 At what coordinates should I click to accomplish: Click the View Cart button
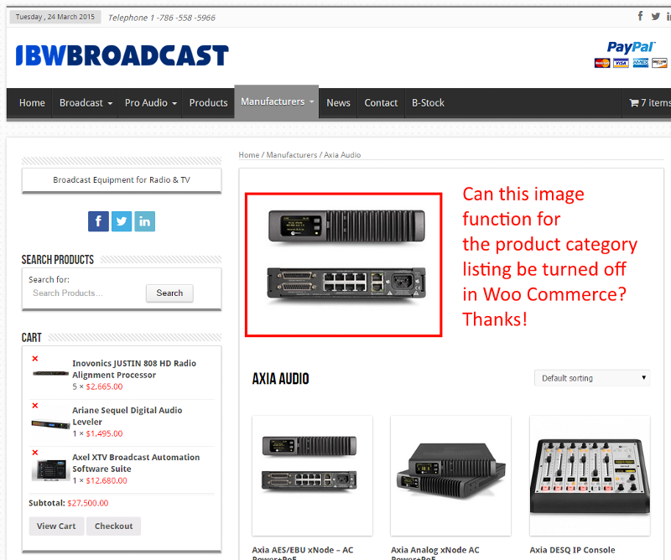[56, 526]
